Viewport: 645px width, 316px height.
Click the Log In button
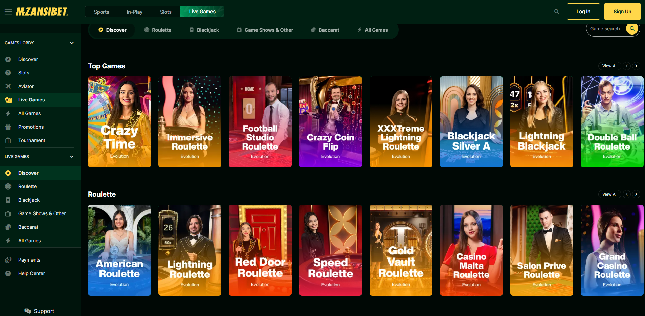point(583,12)
